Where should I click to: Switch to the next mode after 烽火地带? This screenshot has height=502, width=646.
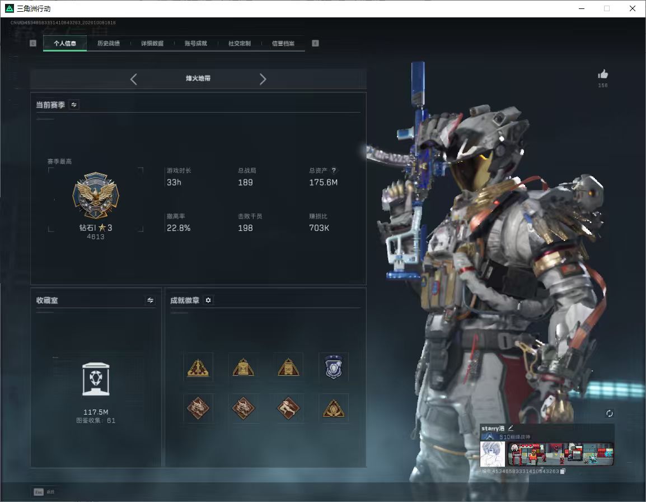click(263, 79)
